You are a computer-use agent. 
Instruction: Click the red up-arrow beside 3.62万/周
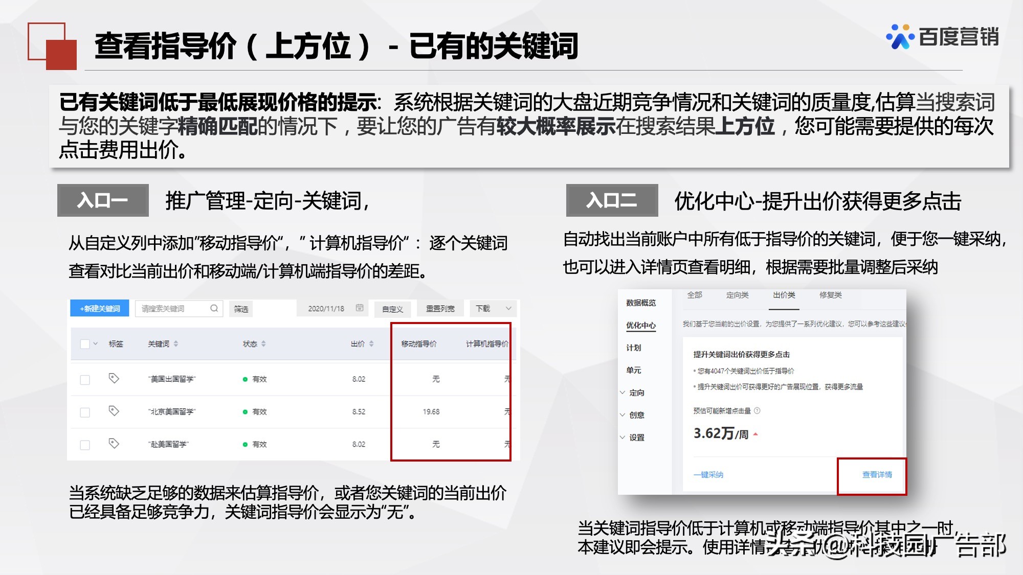[755, 433]
